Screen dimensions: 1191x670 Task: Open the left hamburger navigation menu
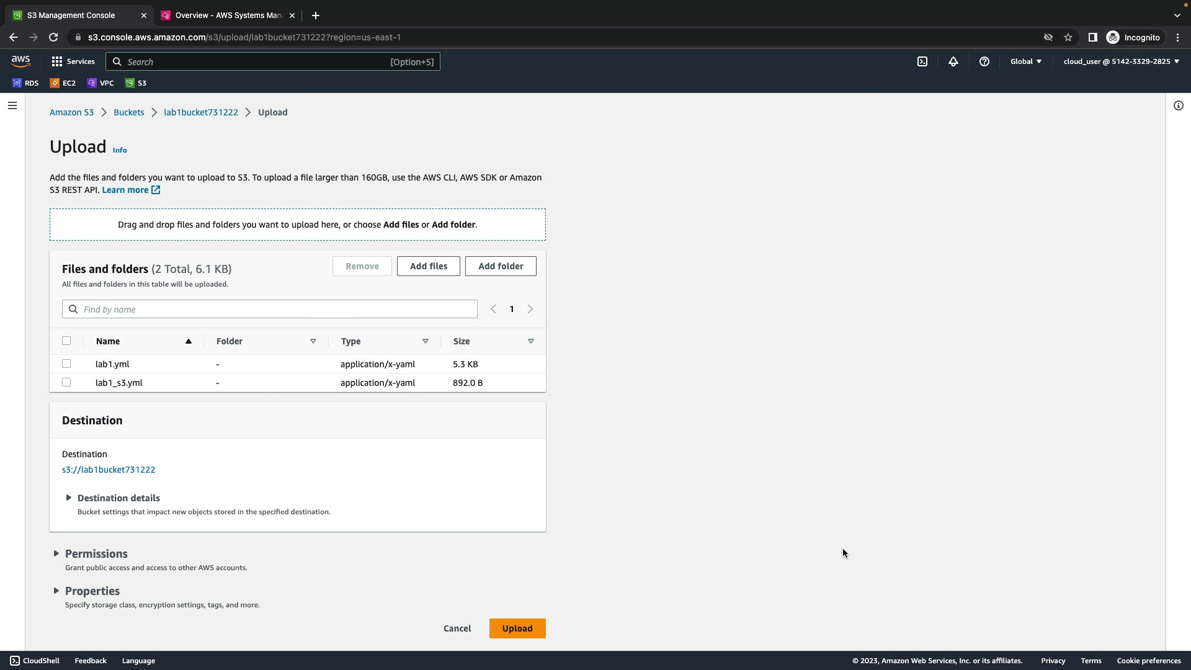tap(12, 105)
